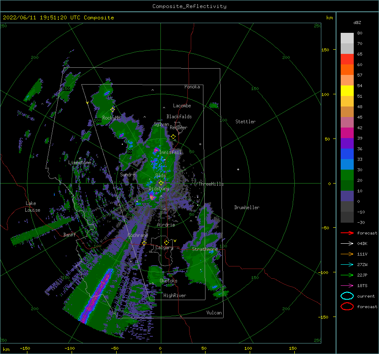Click the 18TS legend label
Screen dimensions: 379x354
coord(362,286)
